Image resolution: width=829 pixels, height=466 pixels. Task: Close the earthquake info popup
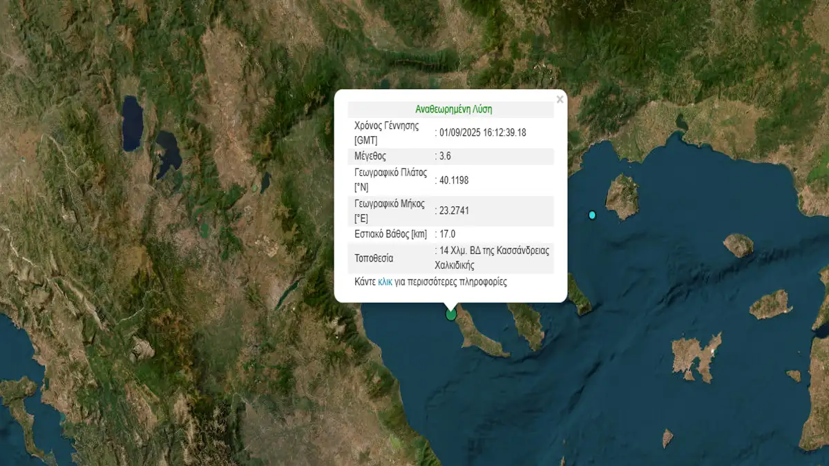(560, 100)
